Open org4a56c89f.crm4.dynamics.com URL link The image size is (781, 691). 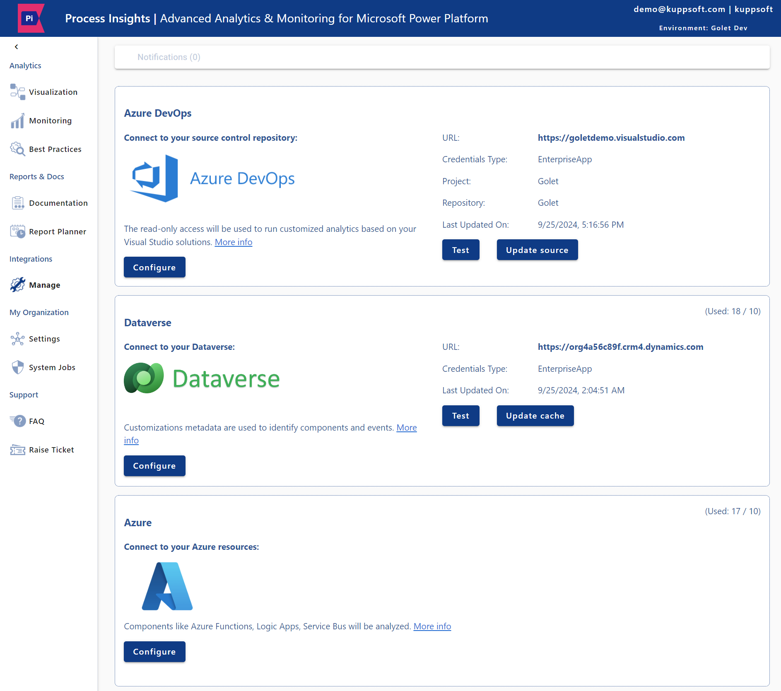pyautogui.click(x=620, y=347)
